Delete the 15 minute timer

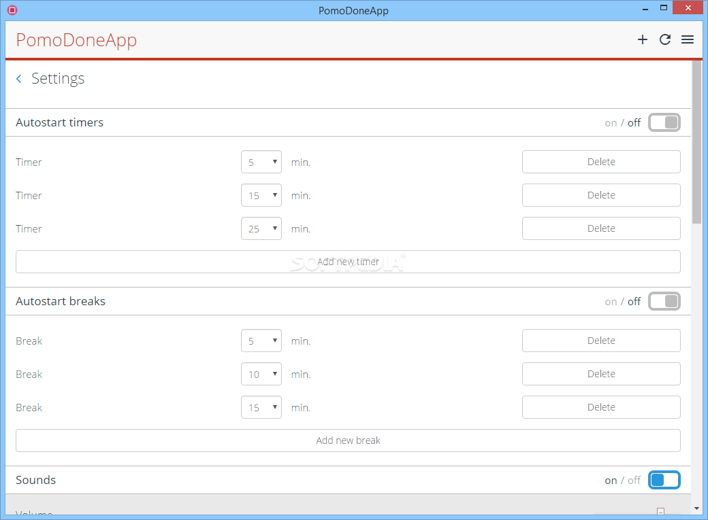tap(601, 195)
